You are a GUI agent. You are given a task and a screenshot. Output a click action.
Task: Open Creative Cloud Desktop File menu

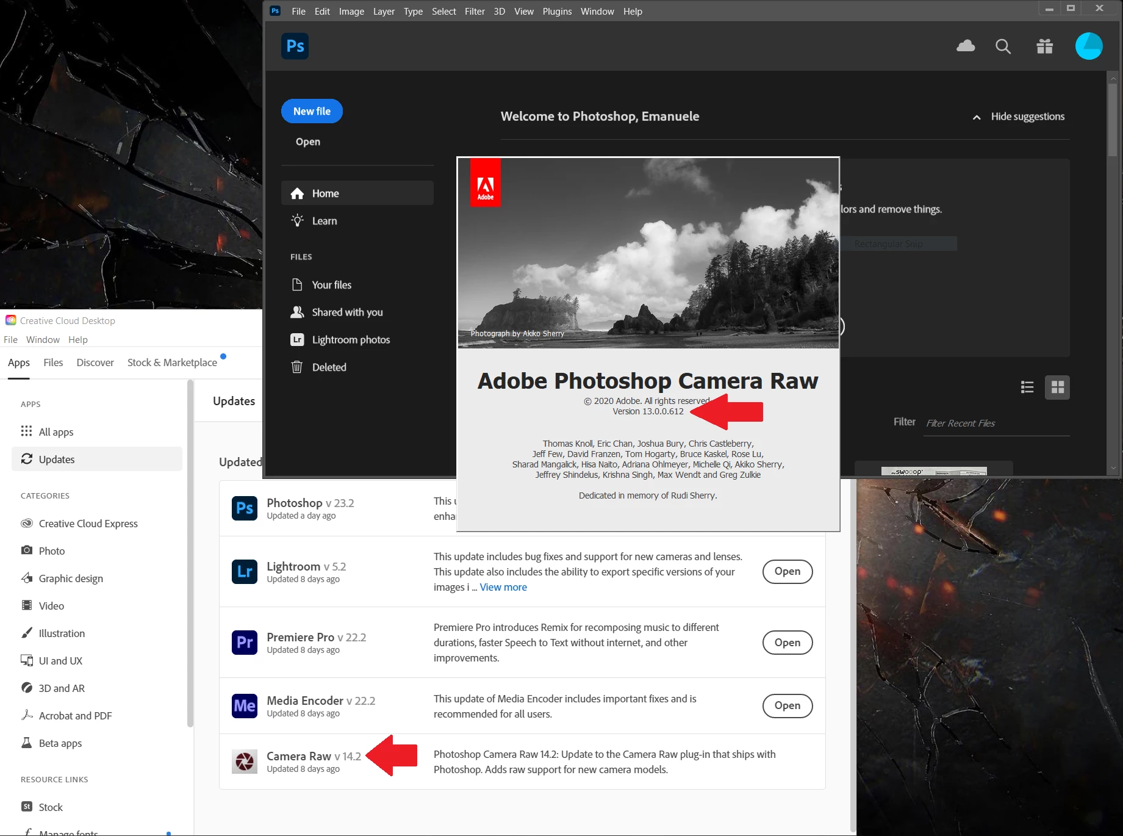[x=10, y=340]
